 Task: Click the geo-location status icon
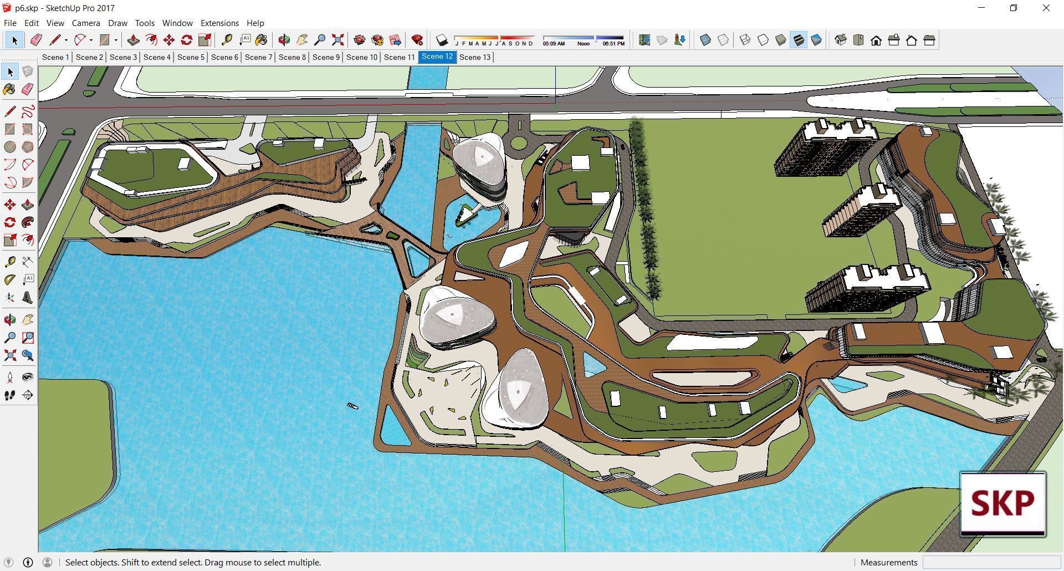point(8,562)
